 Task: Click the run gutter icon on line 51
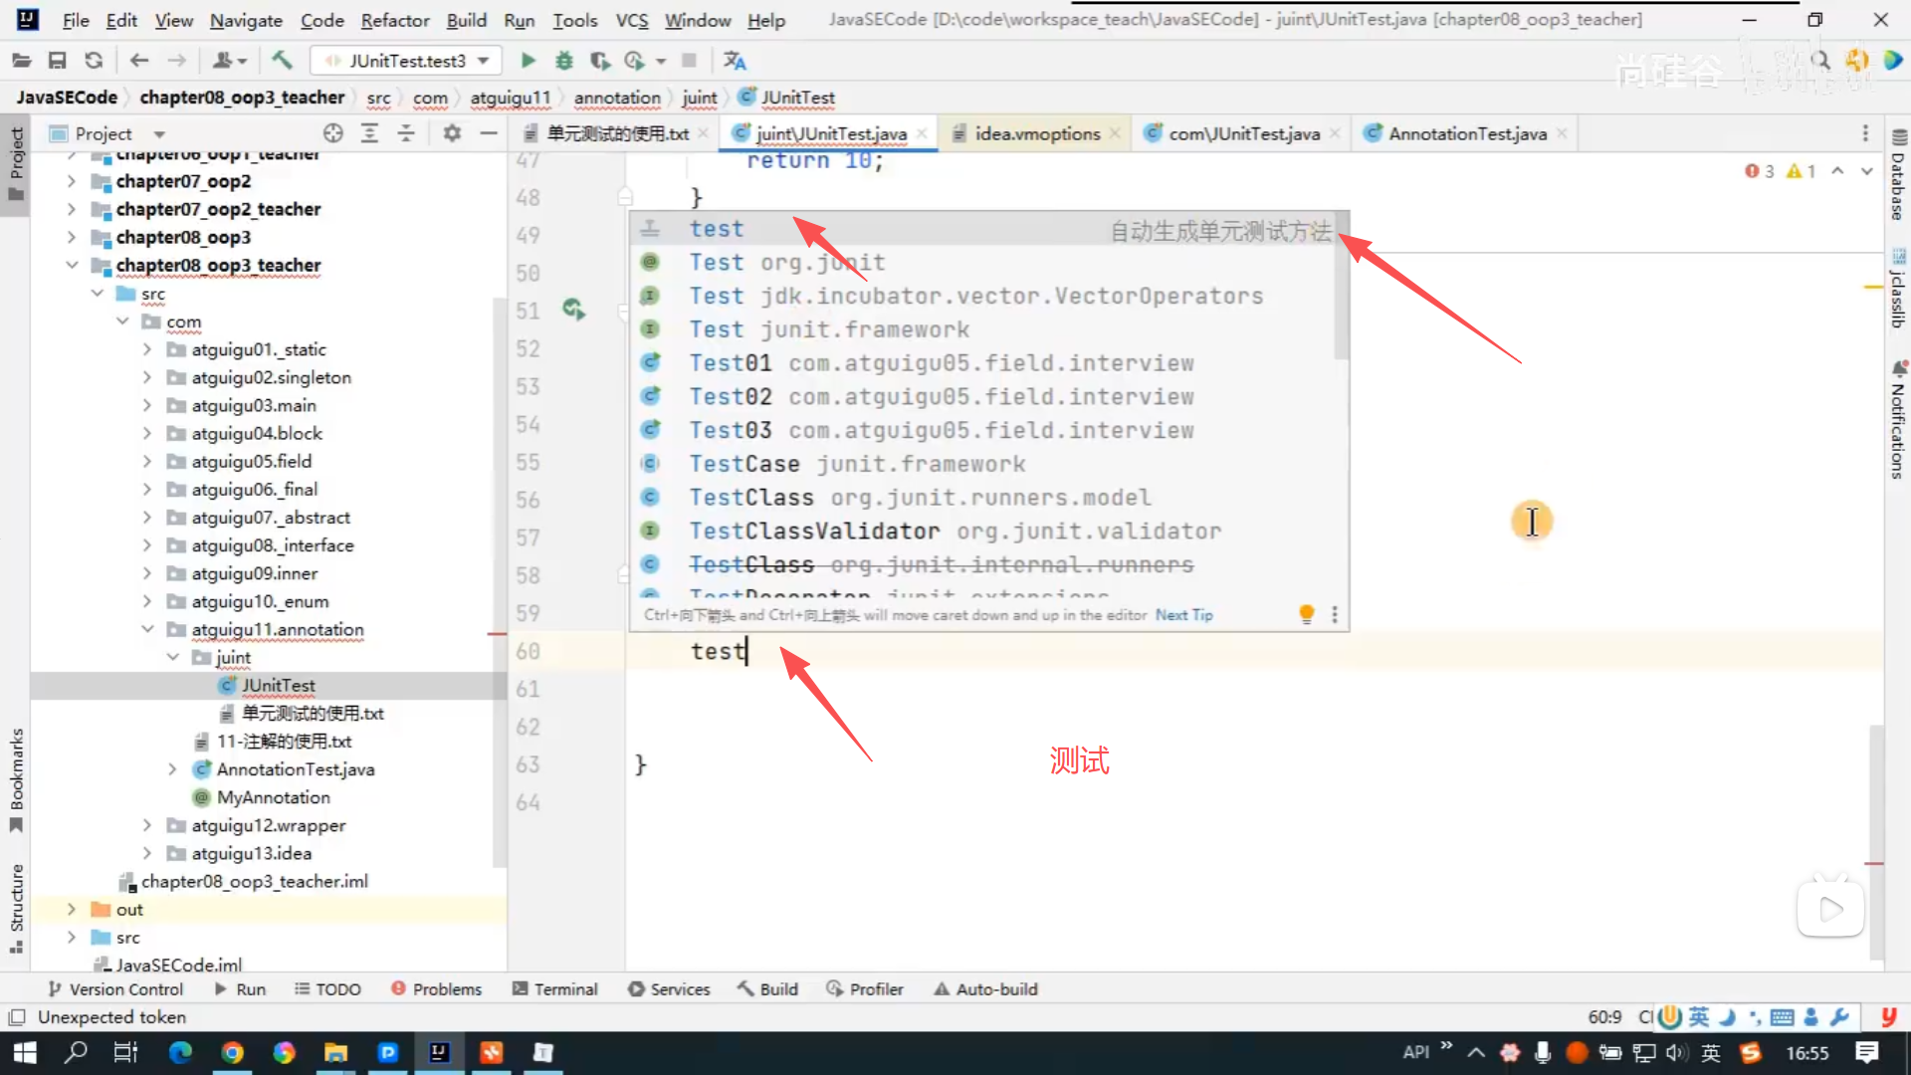click(573, 310)
